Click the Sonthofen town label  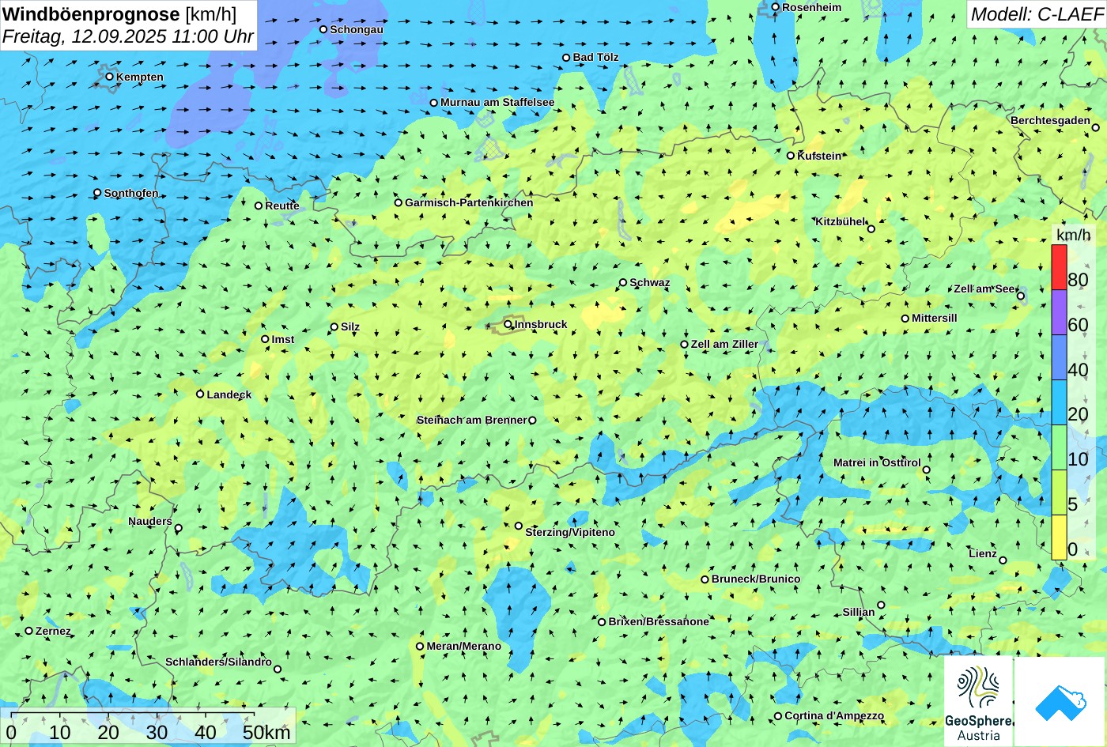coord(131,193)
